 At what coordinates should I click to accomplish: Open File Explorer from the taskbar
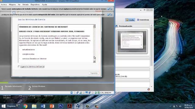[x=34, y=106]
